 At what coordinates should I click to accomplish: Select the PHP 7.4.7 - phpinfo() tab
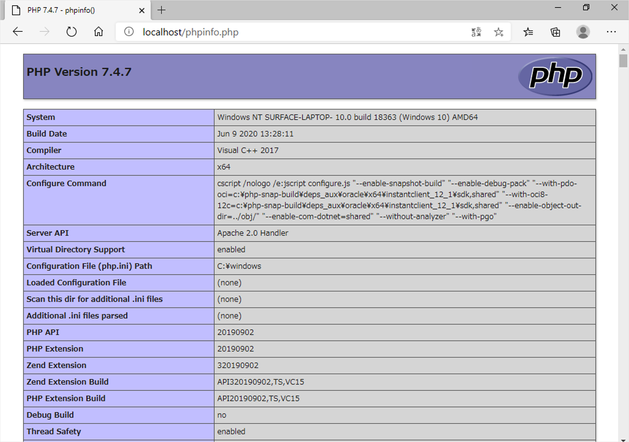pos(78,10)
